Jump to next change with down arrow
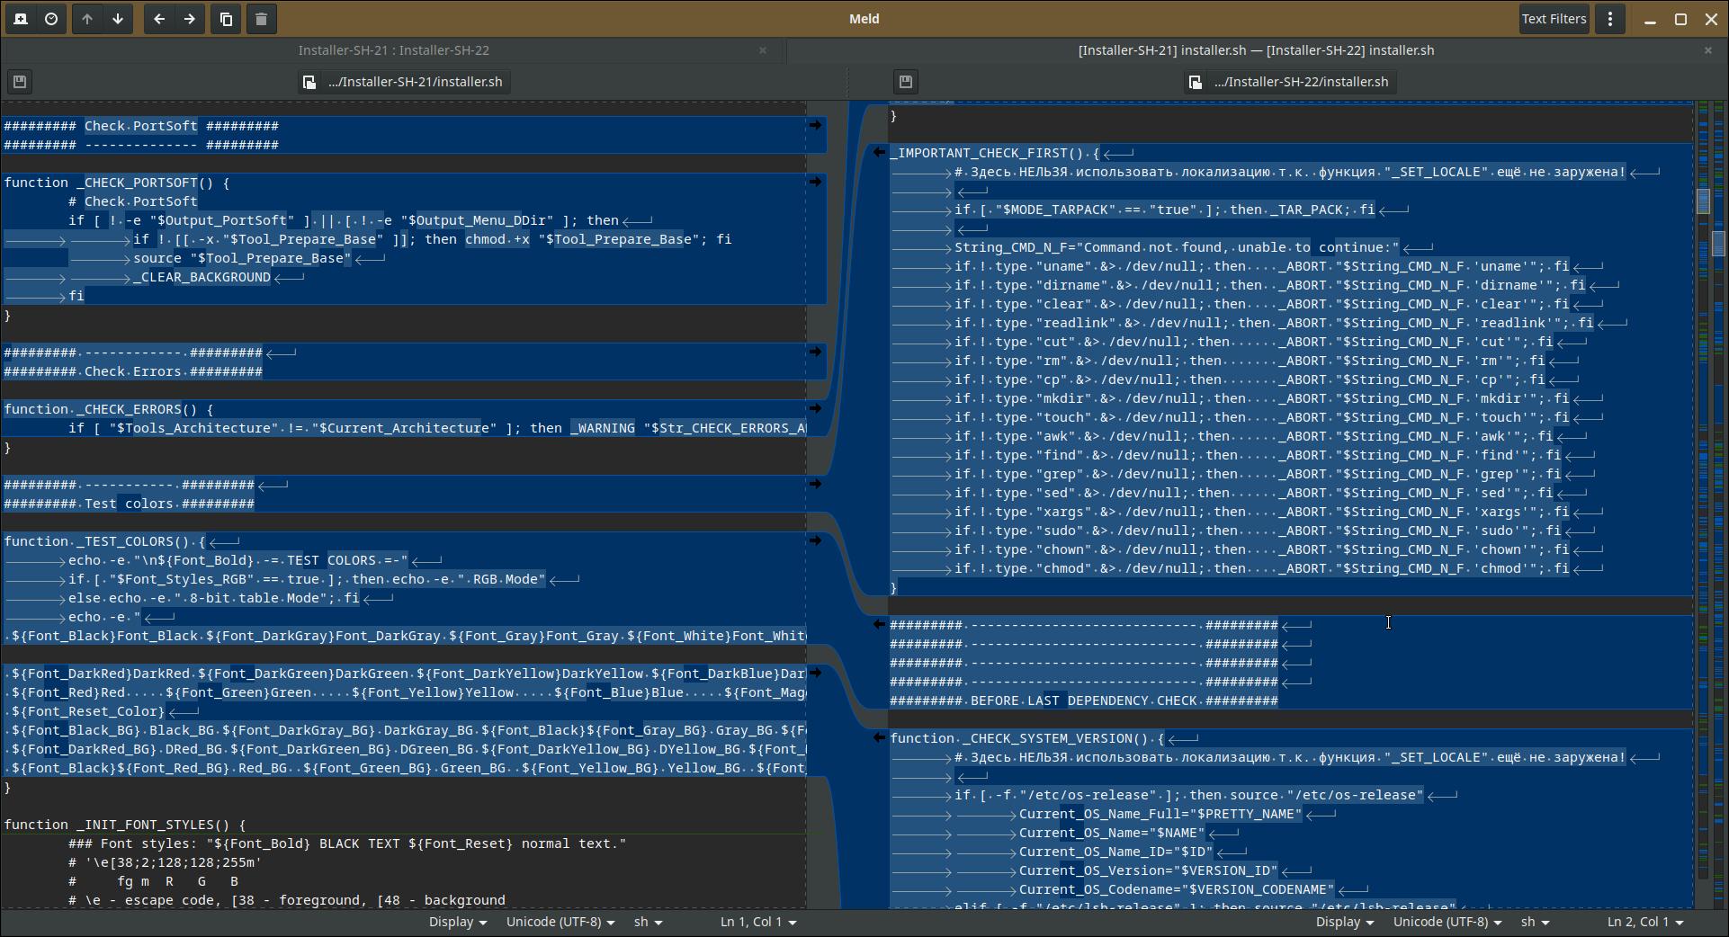 coord(118,19)
